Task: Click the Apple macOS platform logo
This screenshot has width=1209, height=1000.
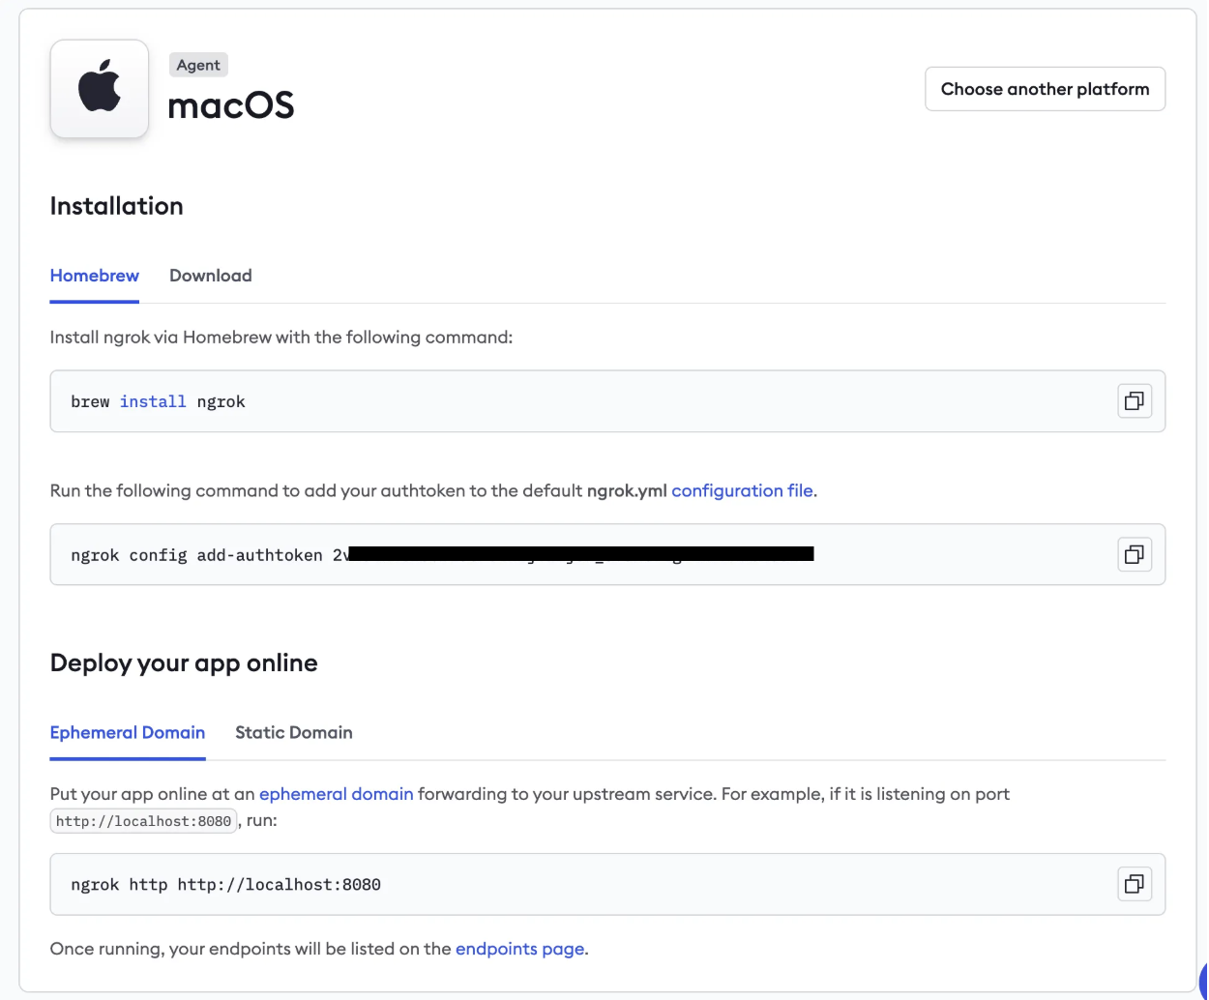Action: (x=100, y=88)
